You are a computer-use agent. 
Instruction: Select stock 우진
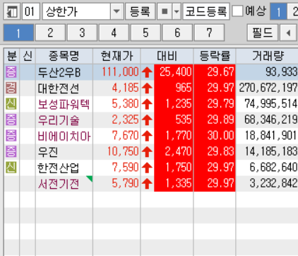tap(48, 152)
